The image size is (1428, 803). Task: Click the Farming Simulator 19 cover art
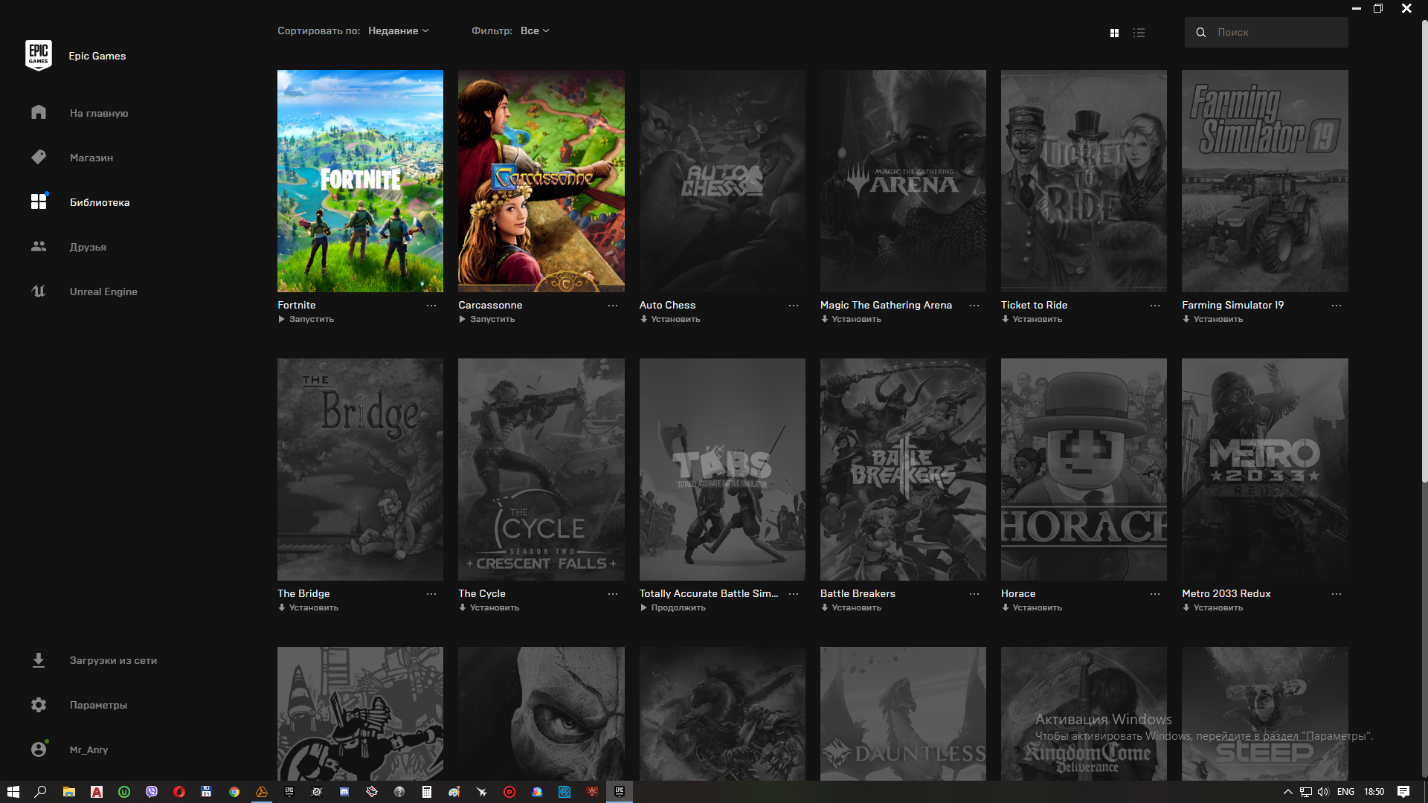click(x=1265, y=181)
